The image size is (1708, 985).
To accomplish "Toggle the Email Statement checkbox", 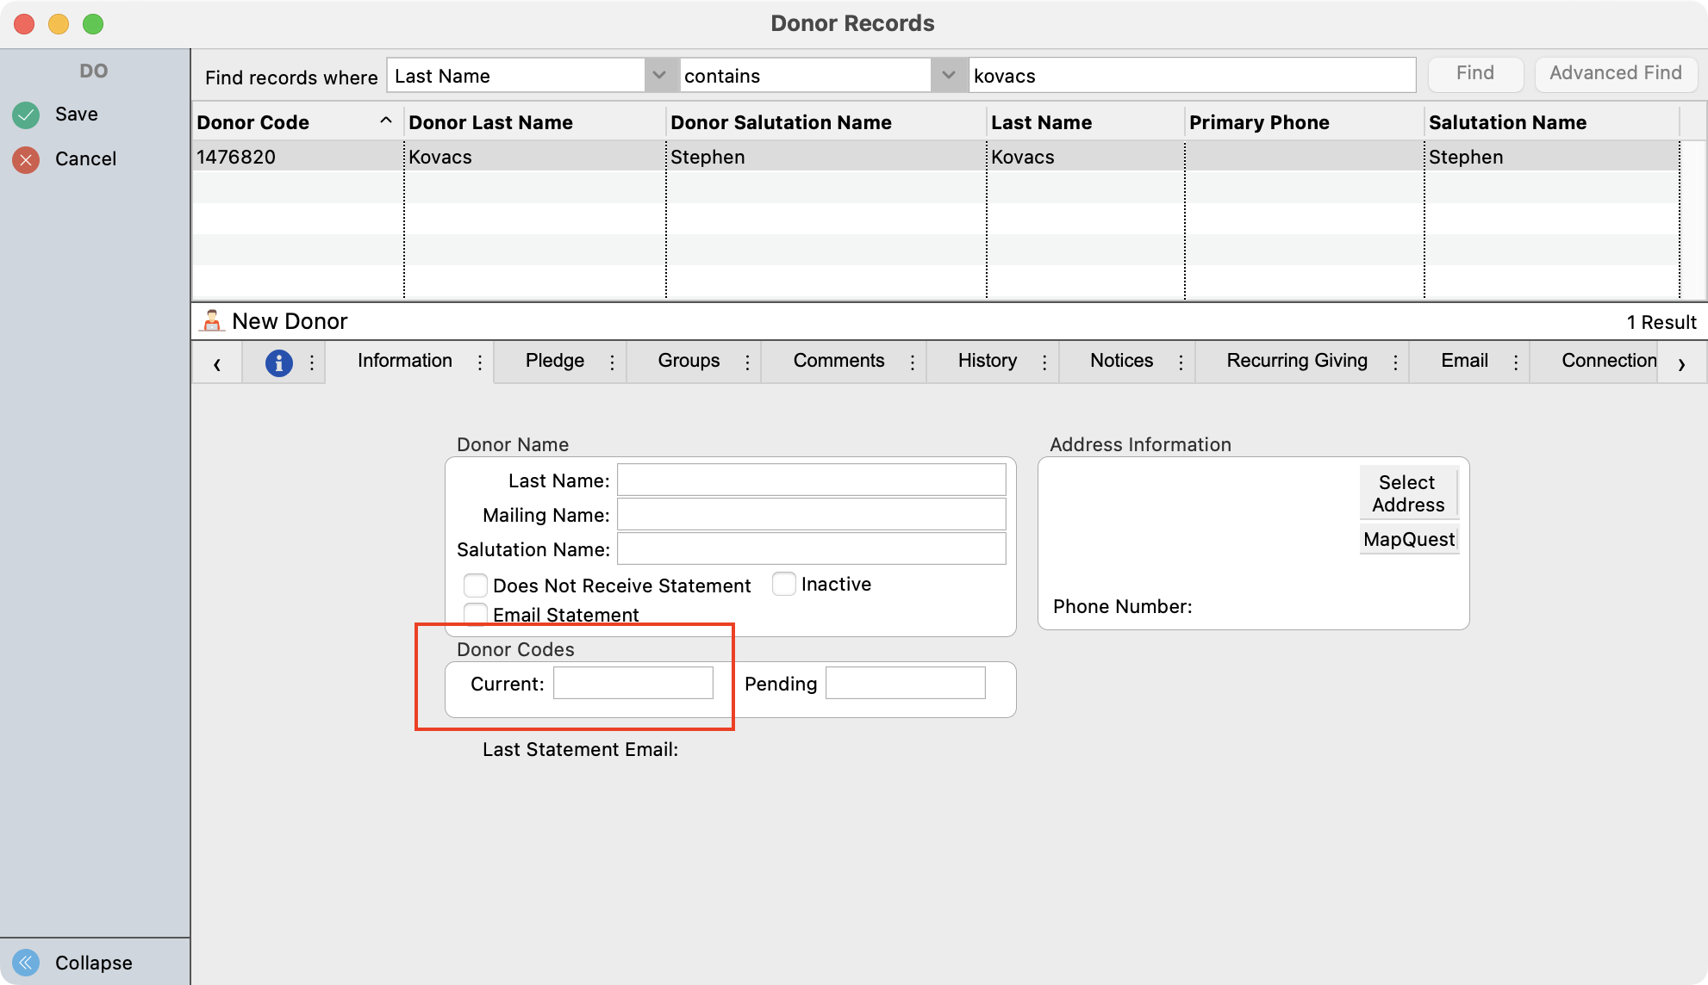I will coord(476,612).
